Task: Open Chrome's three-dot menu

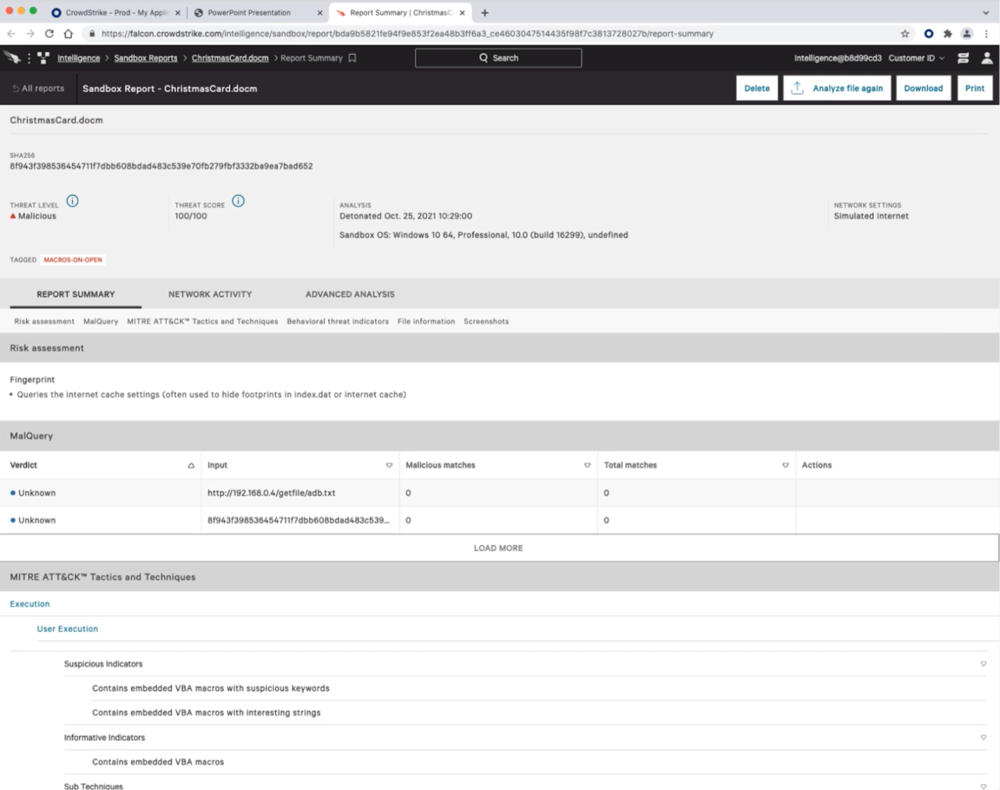Action: click(986, 34)
